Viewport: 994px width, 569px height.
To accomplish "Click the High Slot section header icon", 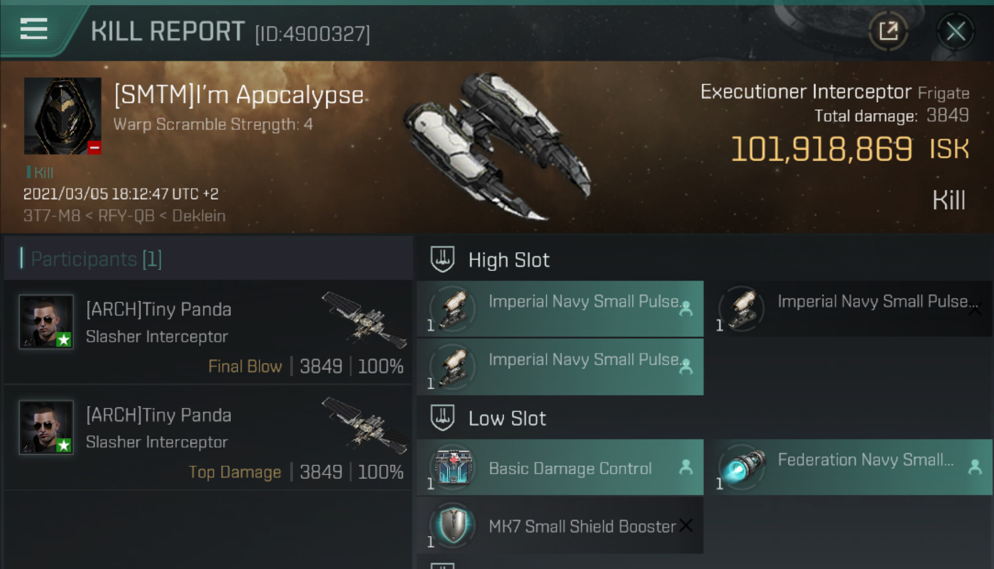I will 442,259.
